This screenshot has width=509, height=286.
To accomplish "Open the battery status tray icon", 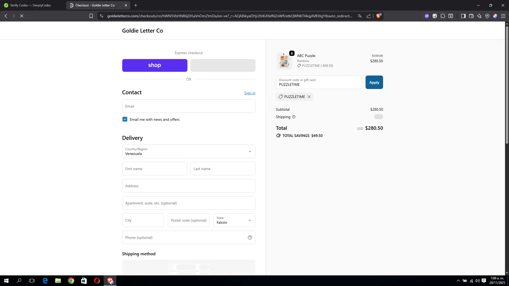I will point(465,281).
